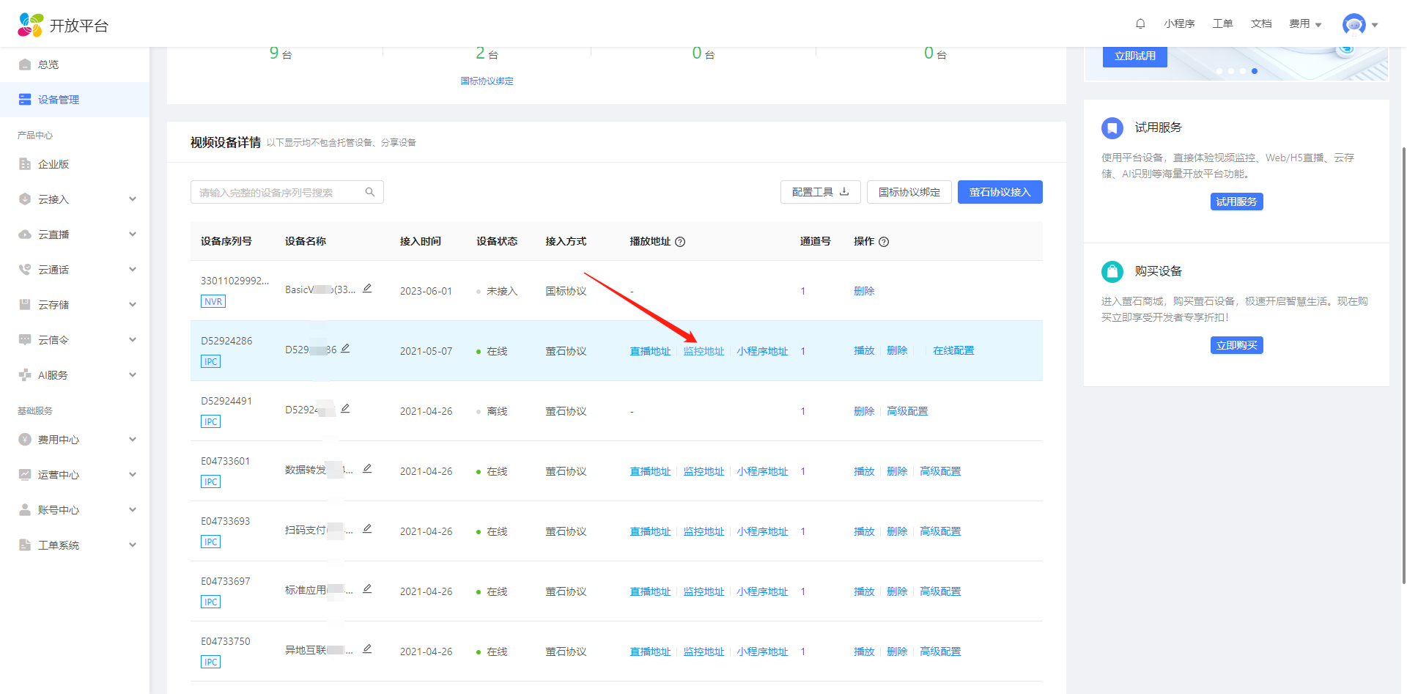Edit name of the BasicV device

(367, 289)
